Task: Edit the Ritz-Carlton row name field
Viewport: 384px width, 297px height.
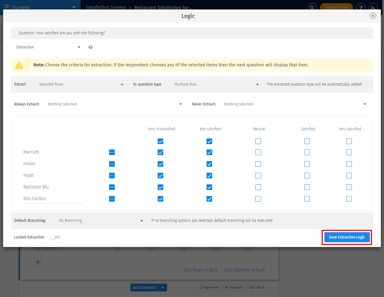Action: (53, 199)
